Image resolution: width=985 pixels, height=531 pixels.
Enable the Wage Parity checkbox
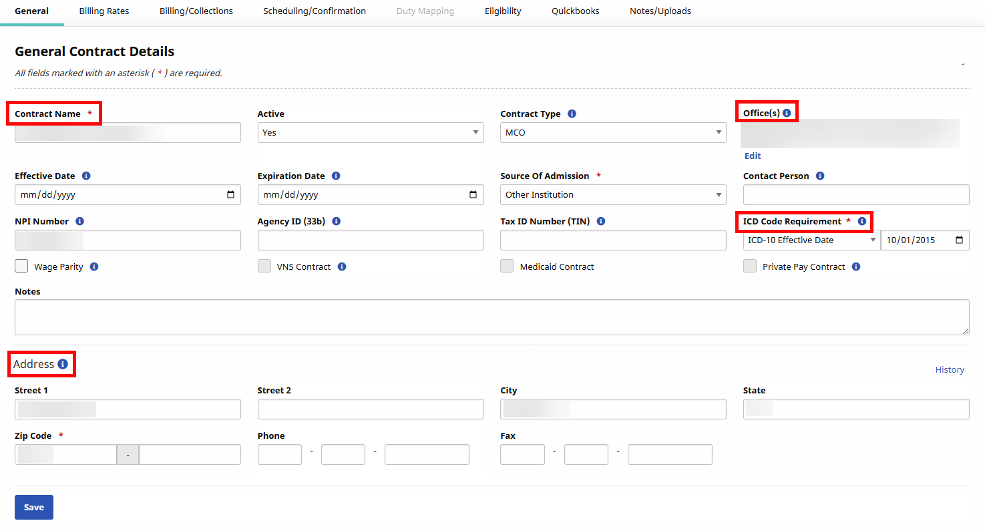(x=22, y=267)
